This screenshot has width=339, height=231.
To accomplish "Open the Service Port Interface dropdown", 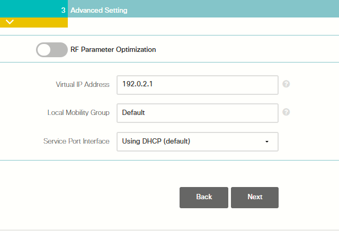I will pos(198,141).
